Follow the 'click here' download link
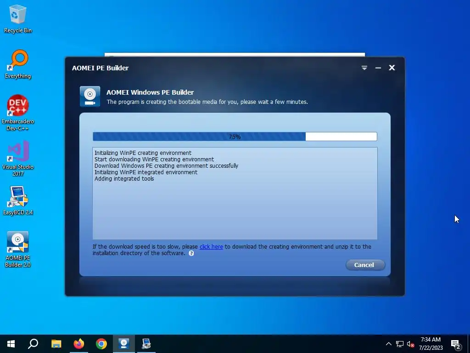This screenshot has width=470, height=353. pyautogui.click(x=211, y=247)
